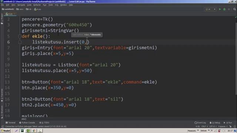237x133 pixels.
Task: Click the Debug bug icon in toolbar
Action: (224, 9)
